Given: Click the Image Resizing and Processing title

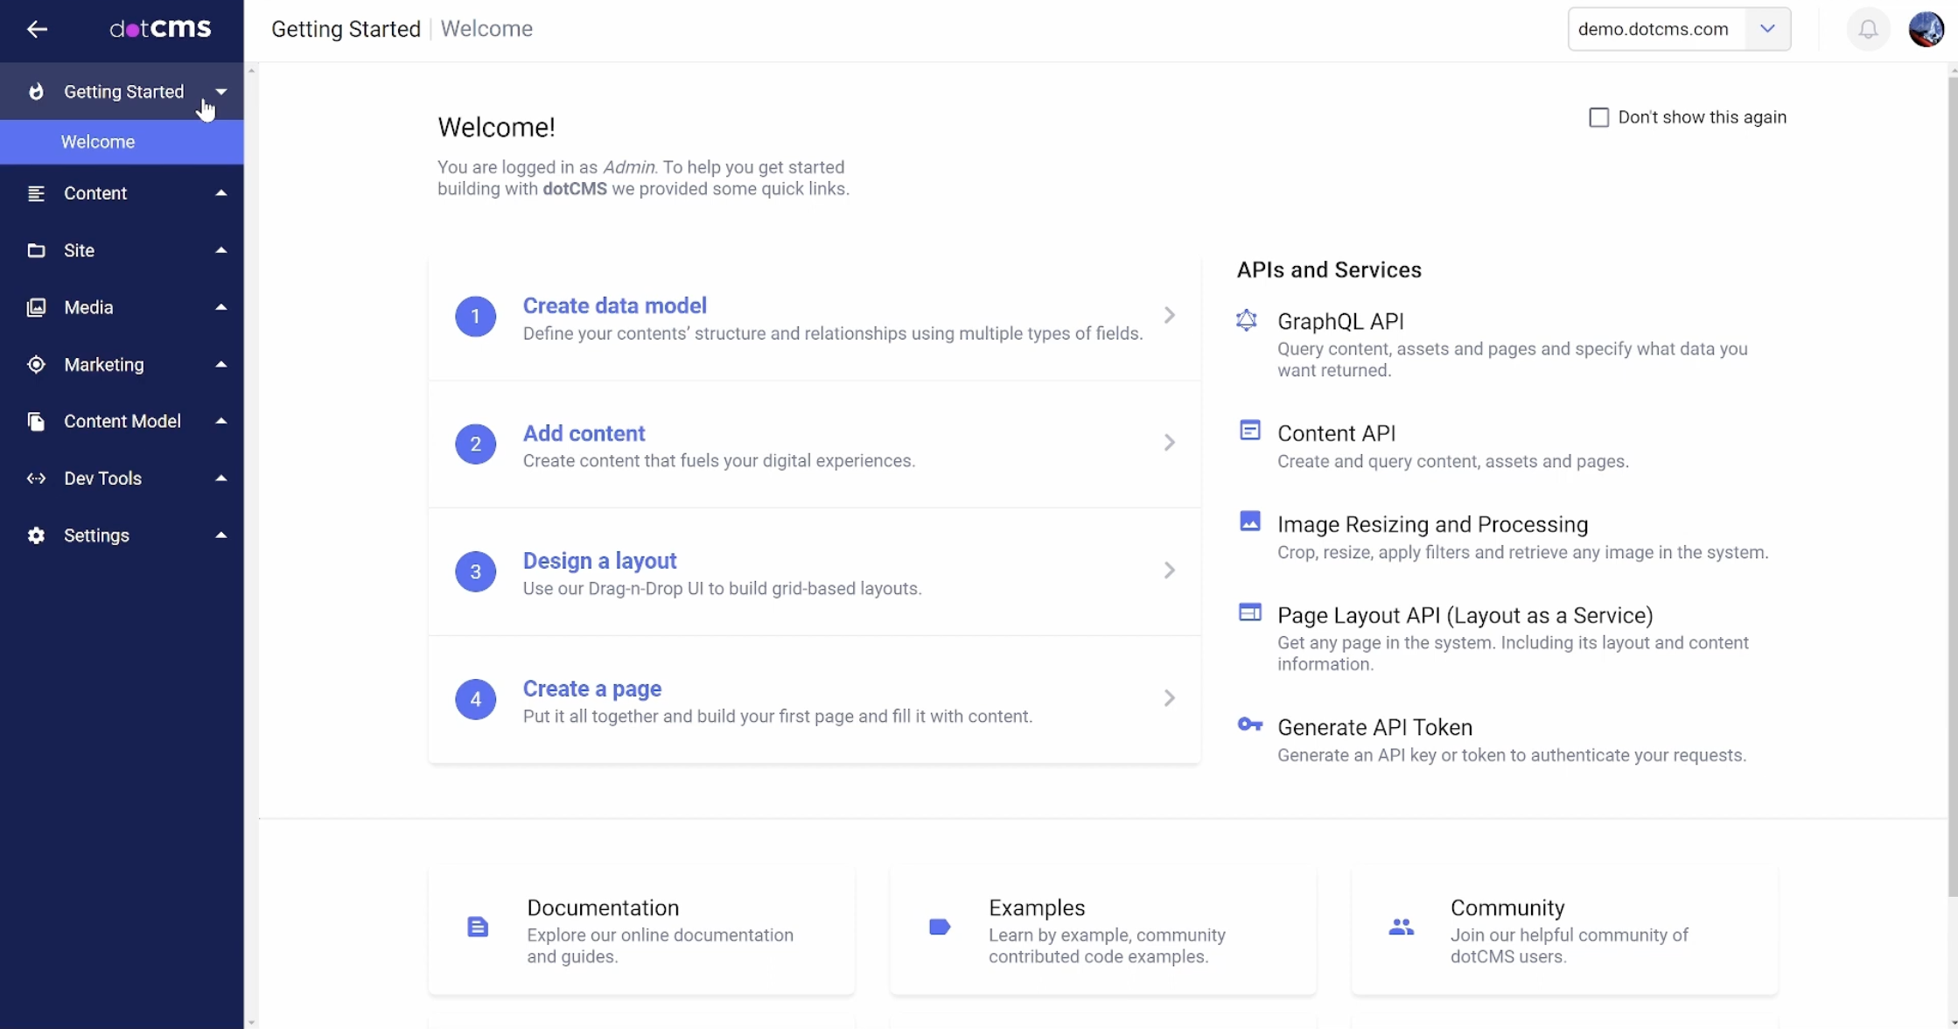Looking at the screenshot, I should click(x=1432, y=524).
